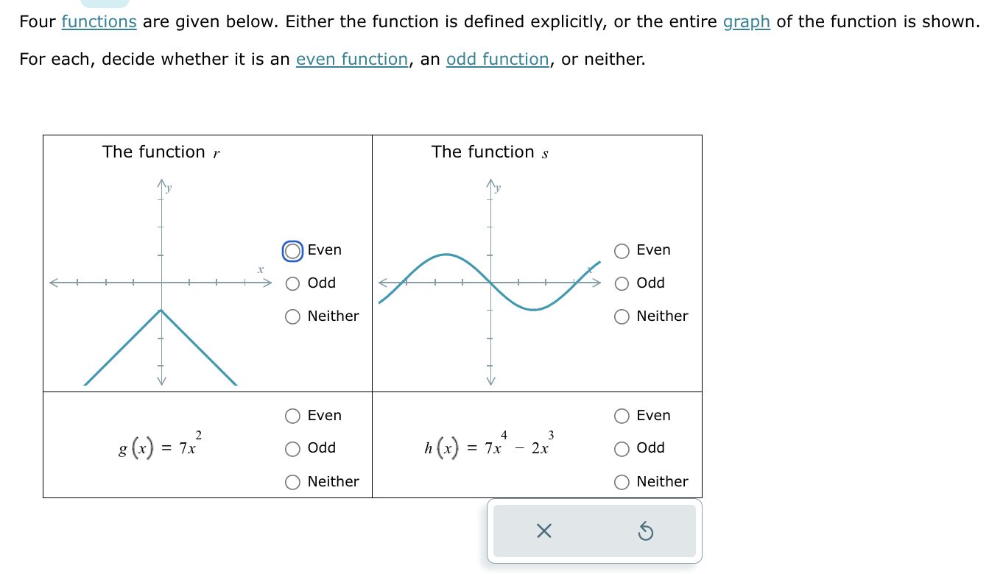Select Odd for g(x) = 7x²
Screen dimensions: 1003x574
tap(292, 448)
